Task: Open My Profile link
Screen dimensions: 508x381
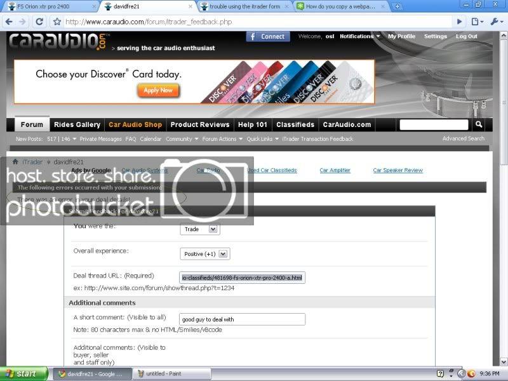Action: tap(402, 36)
